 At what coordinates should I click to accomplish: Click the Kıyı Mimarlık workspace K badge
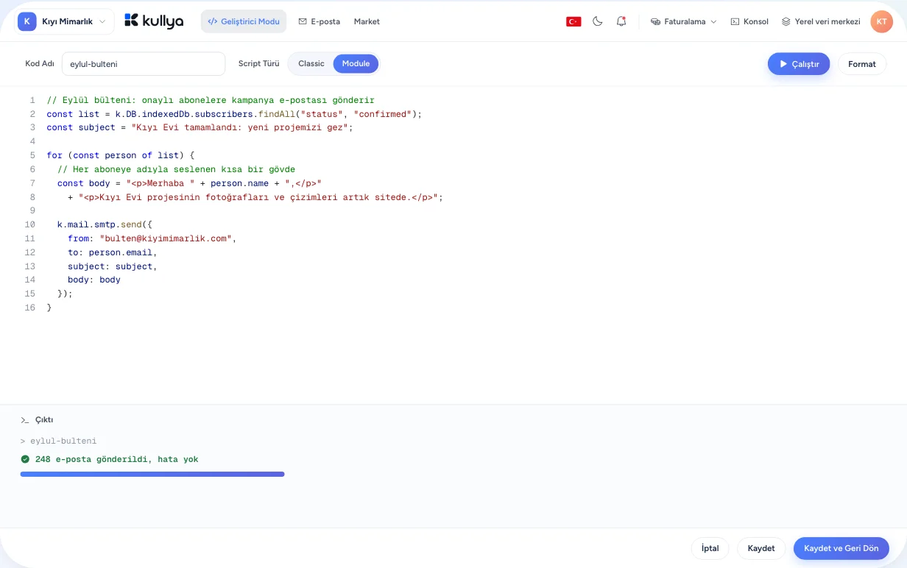coord(27,21)
